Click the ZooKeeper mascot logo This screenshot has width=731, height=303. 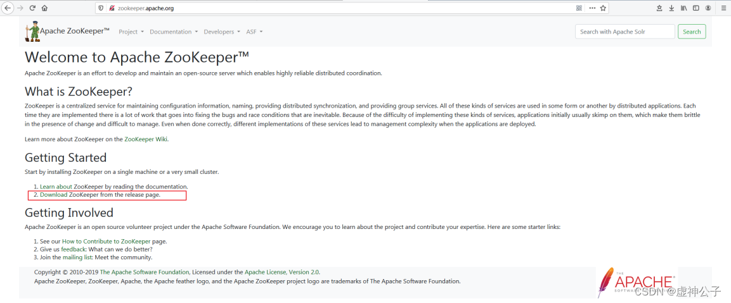[x=32, y=31]
